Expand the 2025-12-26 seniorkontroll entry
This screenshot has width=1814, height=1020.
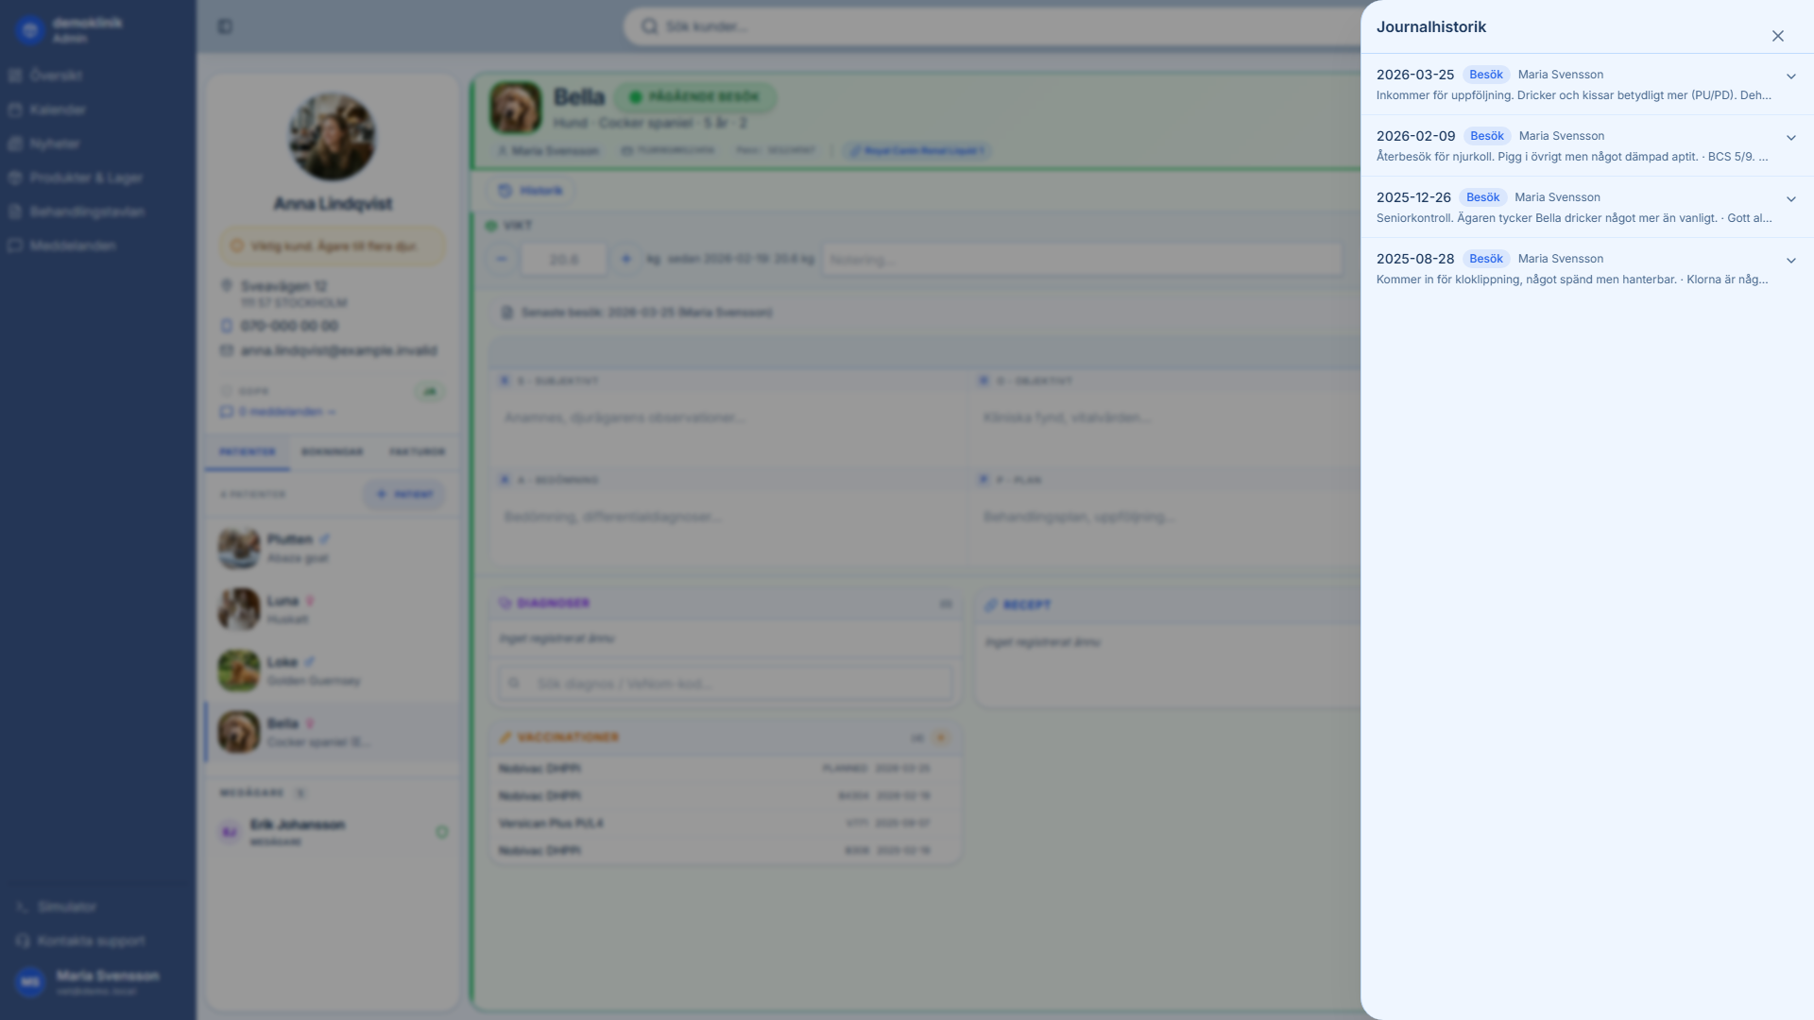1791,198
